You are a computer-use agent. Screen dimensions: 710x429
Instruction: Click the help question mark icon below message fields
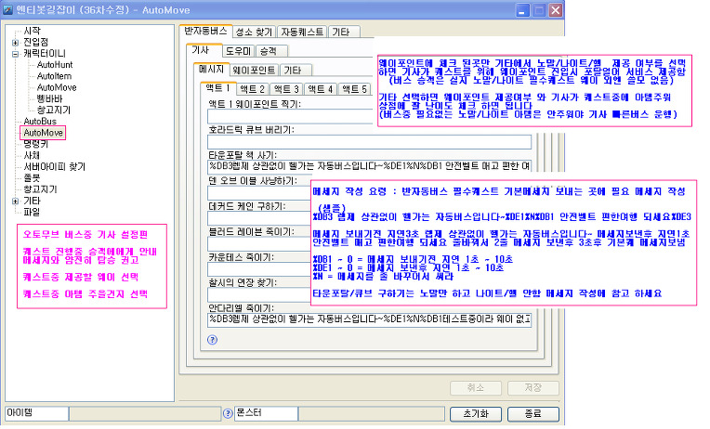coord(212,340)
